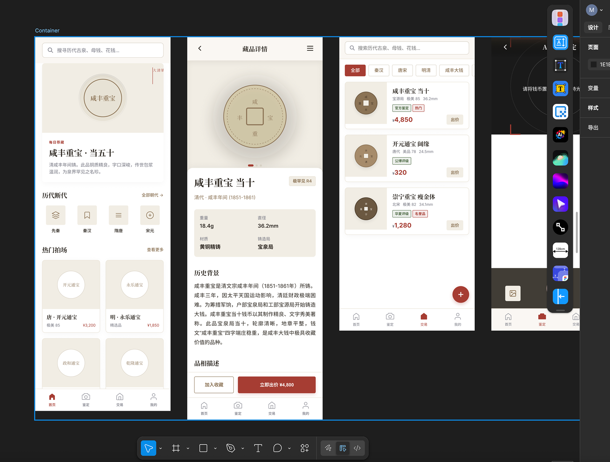Switch to Draw mode
Viewport: 610px width, 462px height.
328,448
